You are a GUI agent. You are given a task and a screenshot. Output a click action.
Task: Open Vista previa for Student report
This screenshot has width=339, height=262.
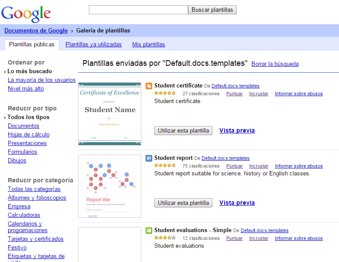point(237,203)
